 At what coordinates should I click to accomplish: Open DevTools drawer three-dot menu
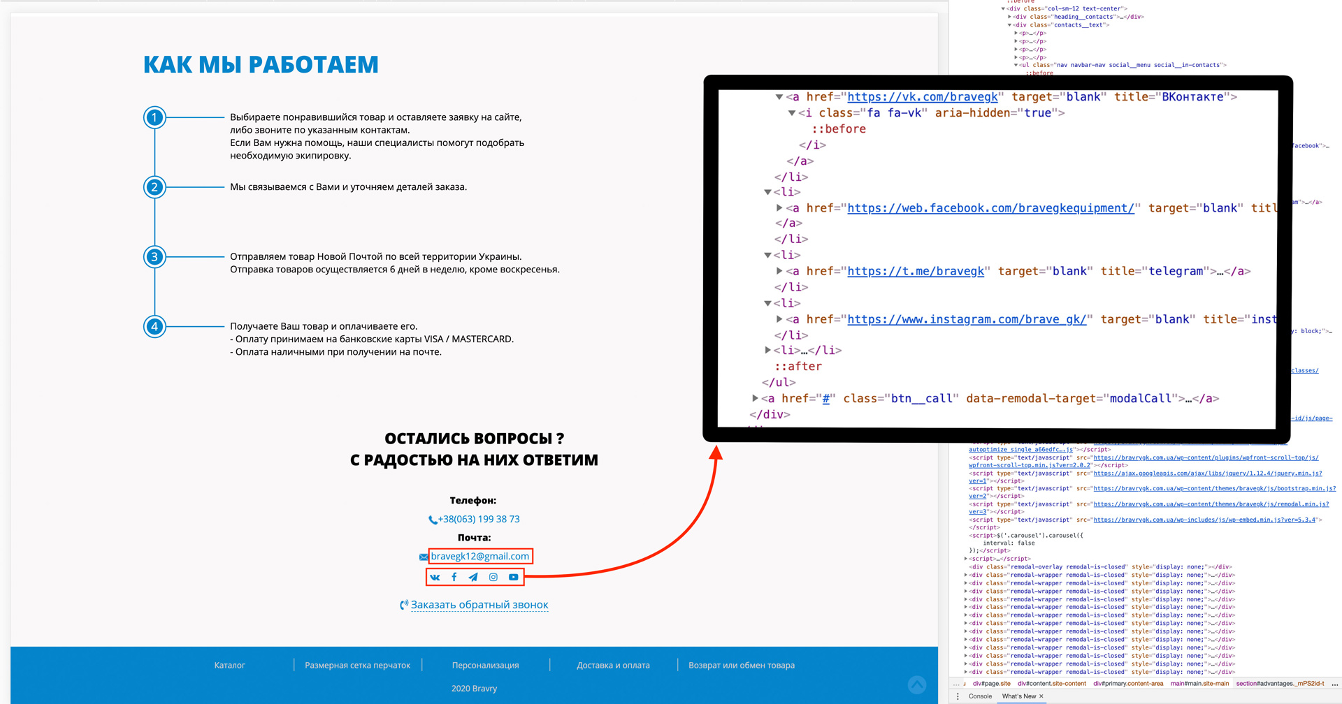[958, 696]
